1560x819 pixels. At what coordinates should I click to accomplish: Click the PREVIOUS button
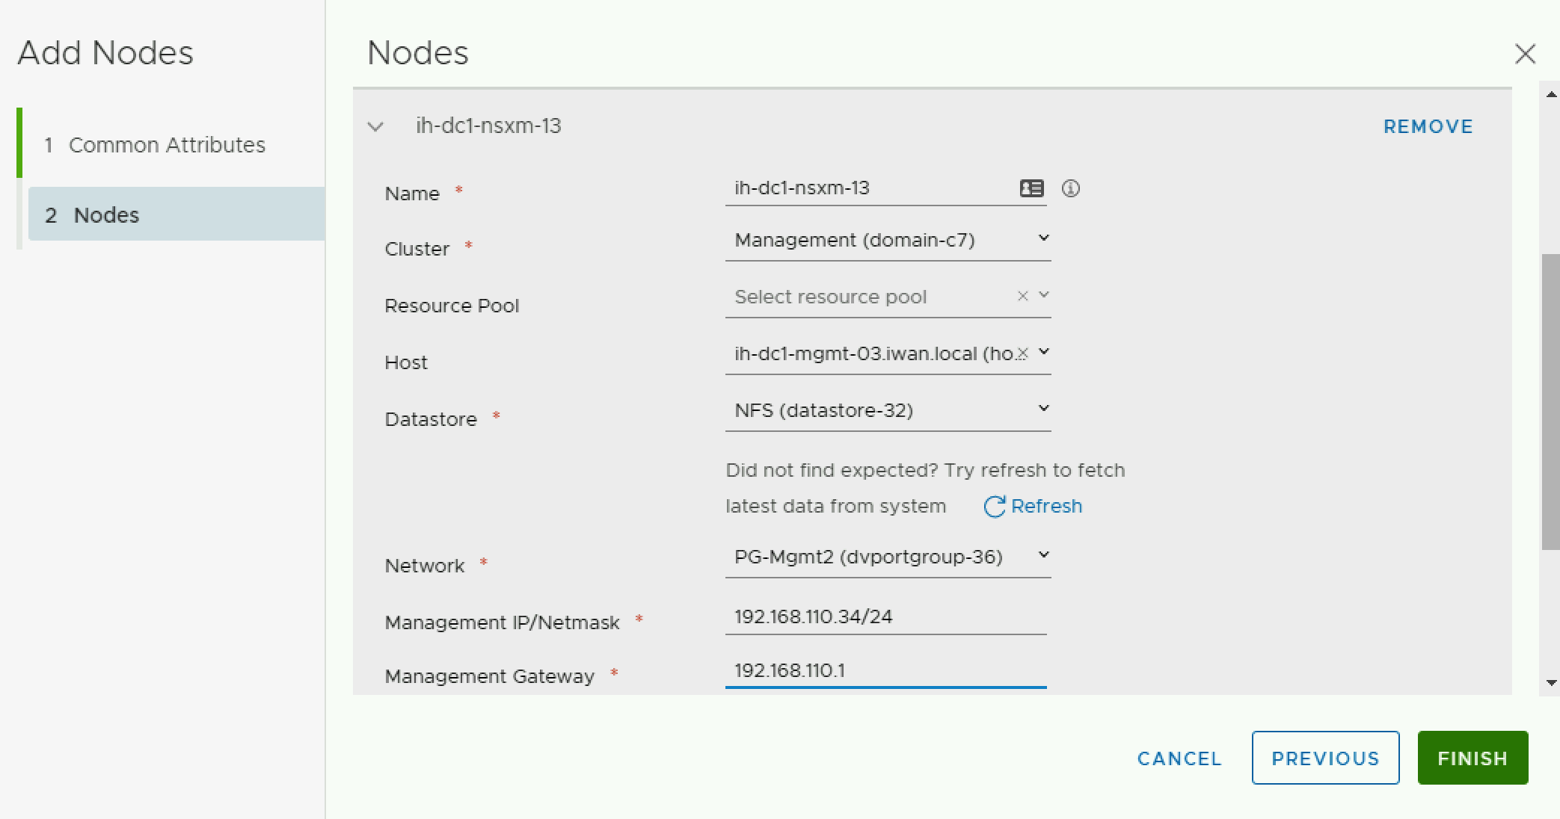pos(1324,758)
